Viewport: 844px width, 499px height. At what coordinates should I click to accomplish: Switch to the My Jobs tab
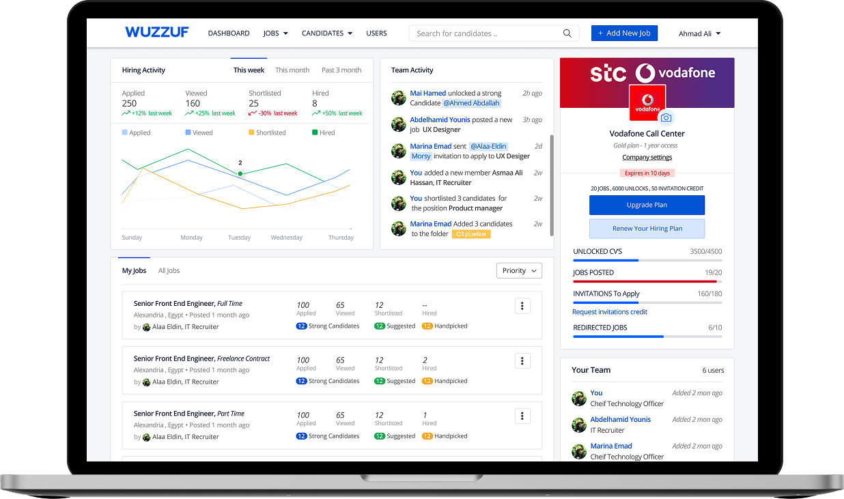[134, 271]
